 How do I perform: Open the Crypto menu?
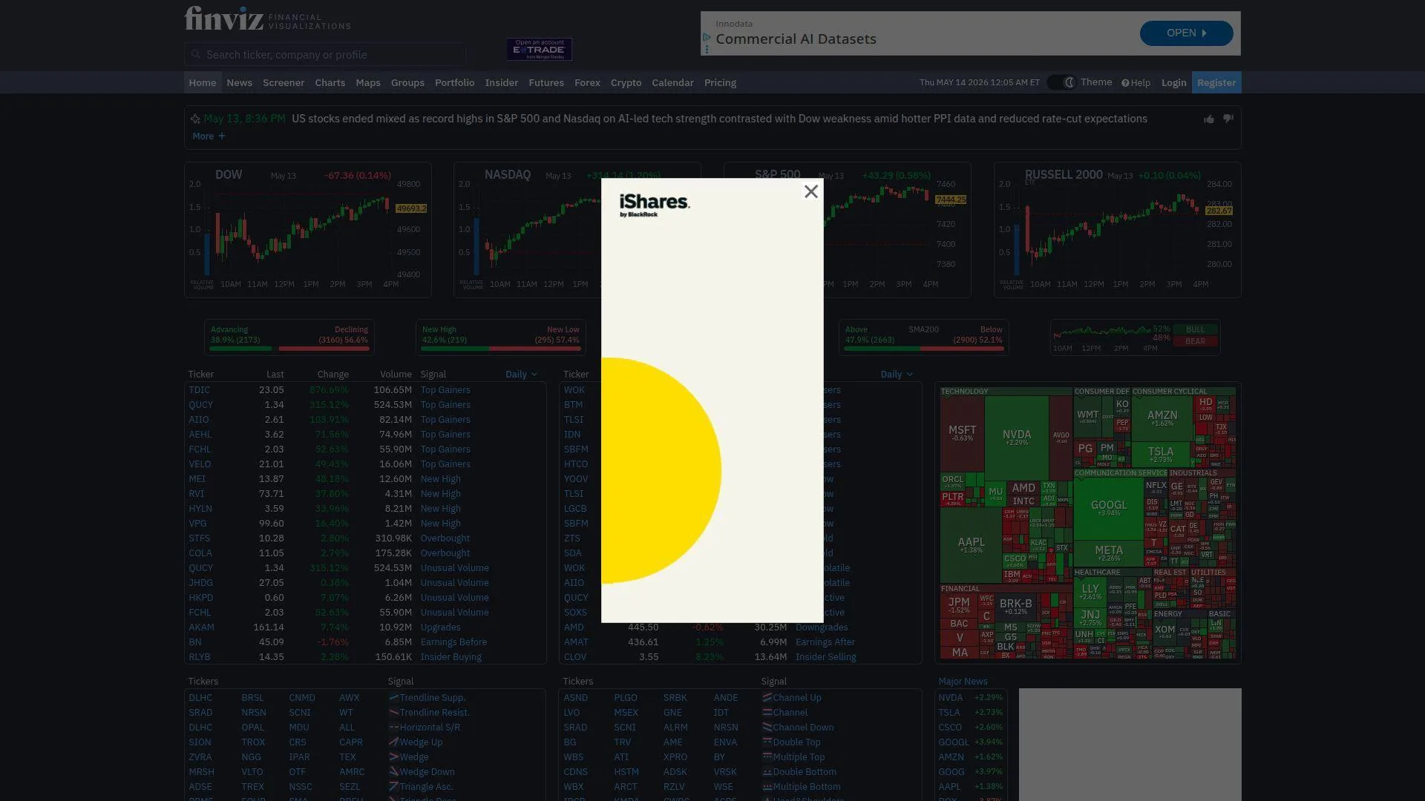click(x=626, y=82)
